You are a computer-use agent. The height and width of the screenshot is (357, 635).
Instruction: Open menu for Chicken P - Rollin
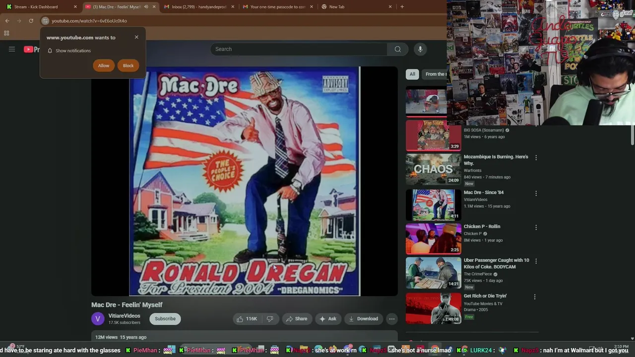[536, 228]
